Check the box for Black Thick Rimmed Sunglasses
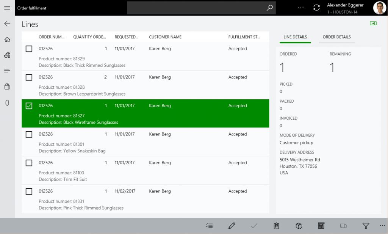This screenshot has width=388, height=234. [x=29, y=49]
